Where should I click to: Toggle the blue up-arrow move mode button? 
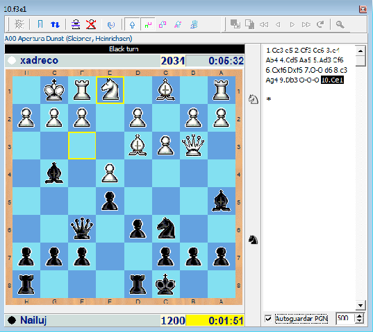click(x=132, y=24)
